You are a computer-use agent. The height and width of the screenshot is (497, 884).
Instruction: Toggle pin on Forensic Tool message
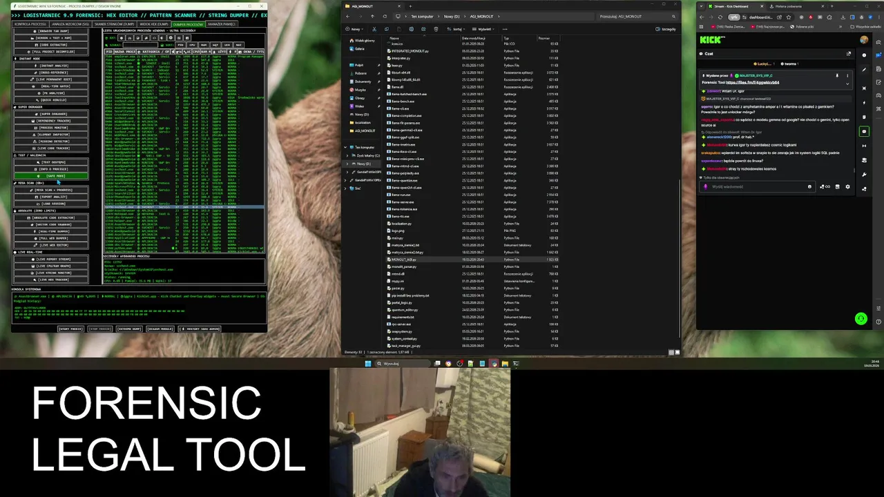click(x=837, y=76)
